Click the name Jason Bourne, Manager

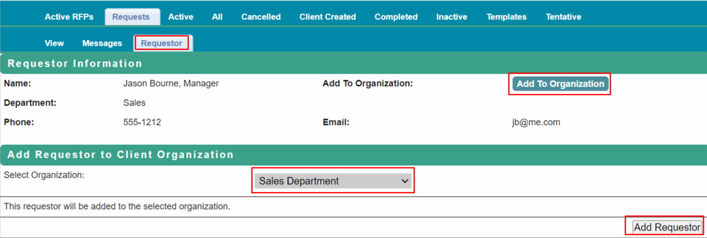pyautogui.click(x=171, y=84)
